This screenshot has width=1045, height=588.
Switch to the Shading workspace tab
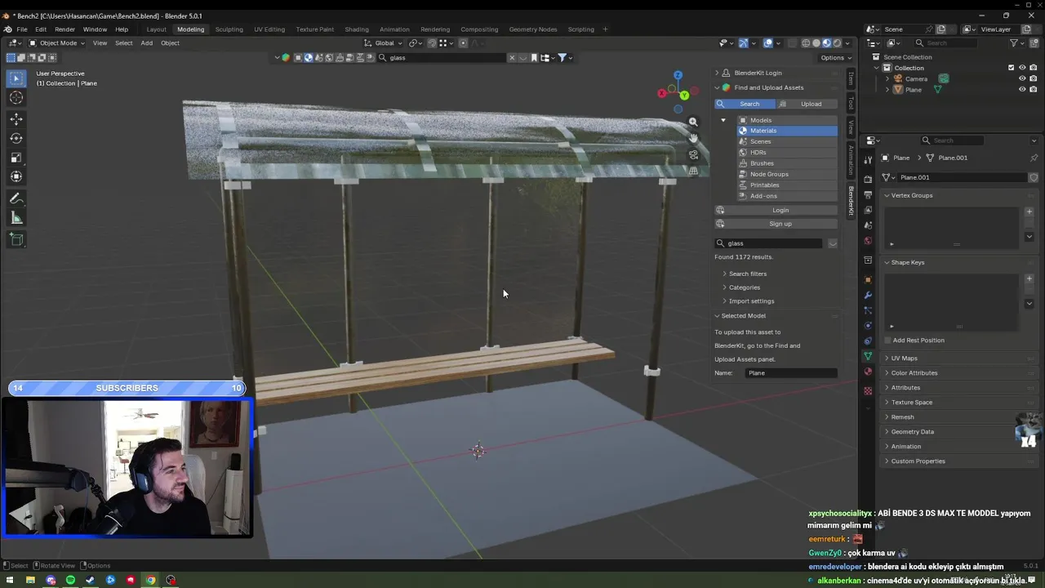coord(357,29)
